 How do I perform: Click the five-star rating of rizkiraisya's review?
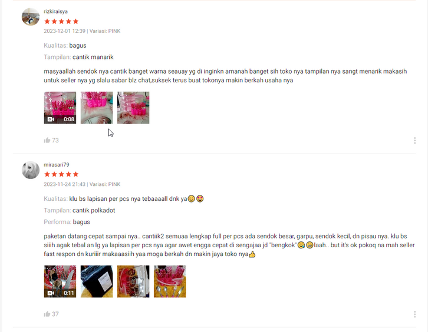tap(61, 21)
